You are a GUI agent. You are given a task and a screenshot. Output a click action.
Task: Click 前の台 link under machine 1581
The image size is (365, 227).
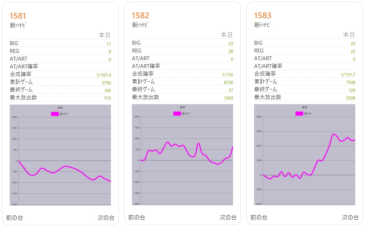tap(14, 218)
